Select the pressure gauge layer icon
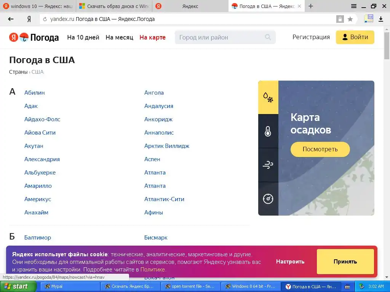 (268, 198)
